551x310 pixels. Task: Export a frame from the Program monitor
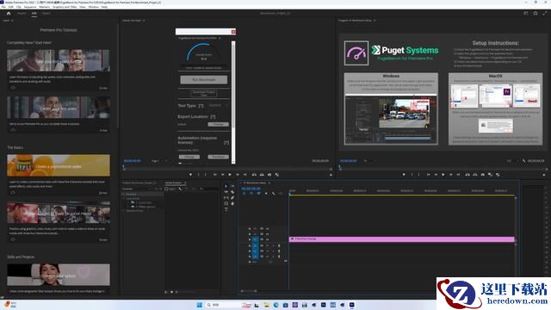click(482, 175)
